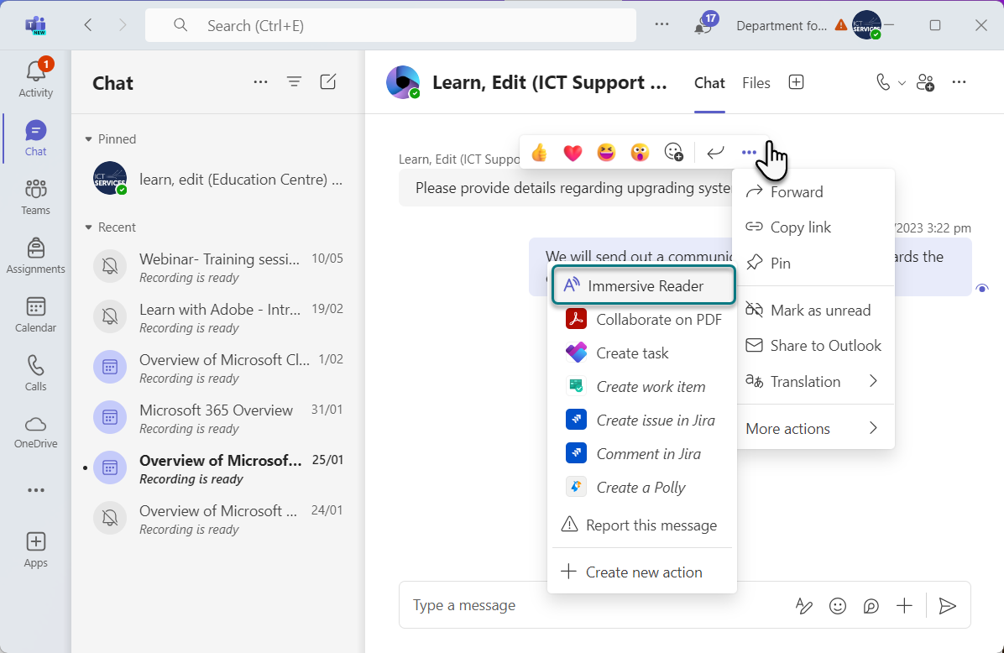Open settings and more ellipsis

coord(661,25)
